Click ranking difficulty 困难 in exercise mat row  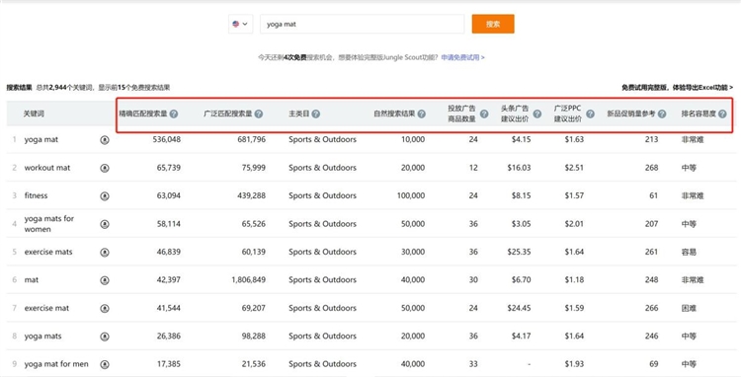click(689, 308)
